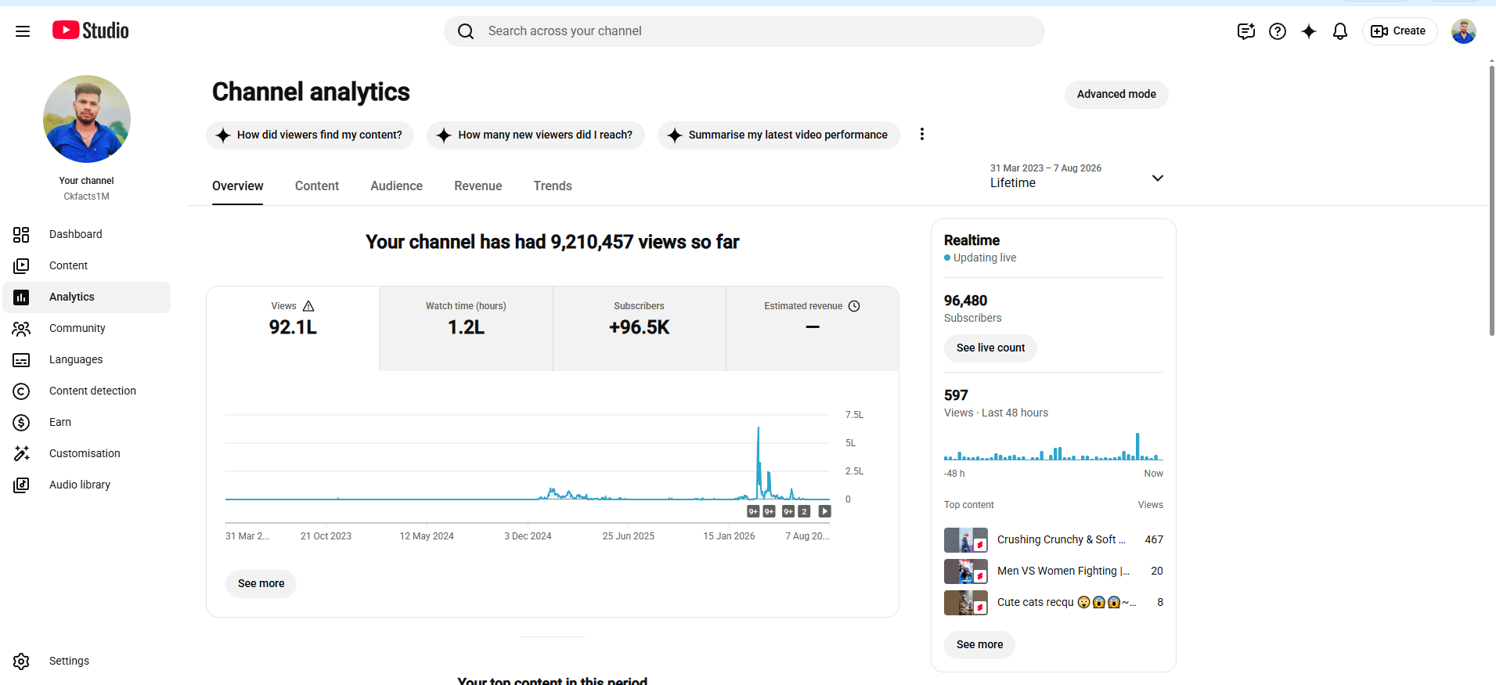This screenshot has height=685, width=1496.
Task: Click the three-dot more prompts menu
Action: pos(922,135)
